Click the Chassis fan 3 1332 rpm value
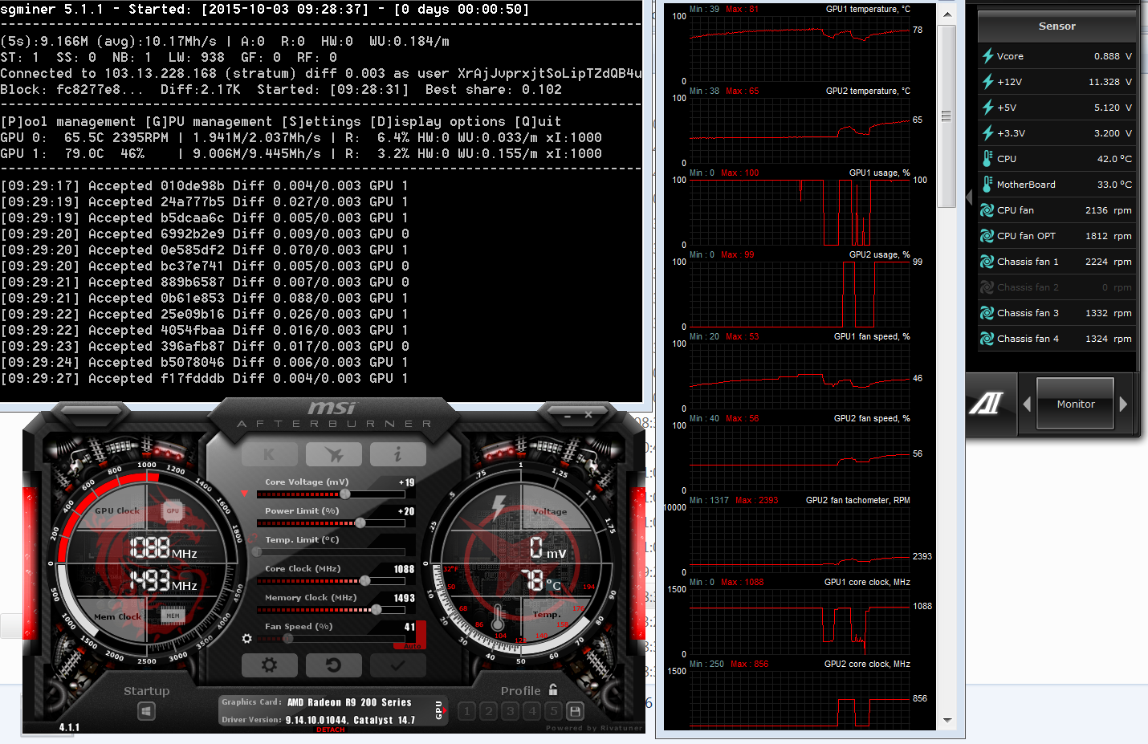 click(1108, 313)
